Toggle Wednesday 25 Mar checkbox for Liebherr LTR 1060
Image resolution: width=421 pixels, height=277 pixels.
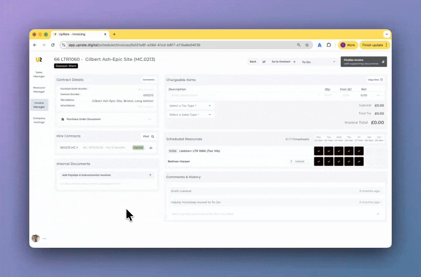[338, 151]
